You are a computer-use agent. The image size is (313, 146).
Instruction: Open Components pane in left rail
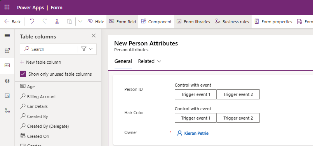click(7, 50)
